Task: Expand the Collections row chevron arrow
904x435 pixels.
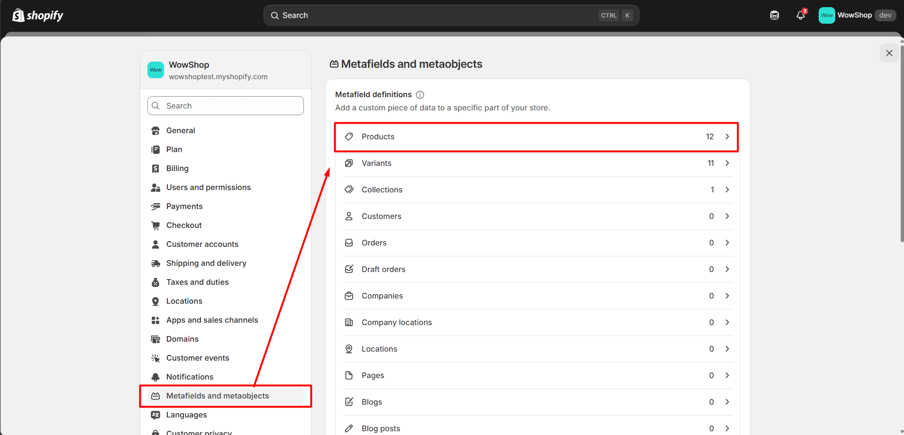Action: tap(727, 190)
